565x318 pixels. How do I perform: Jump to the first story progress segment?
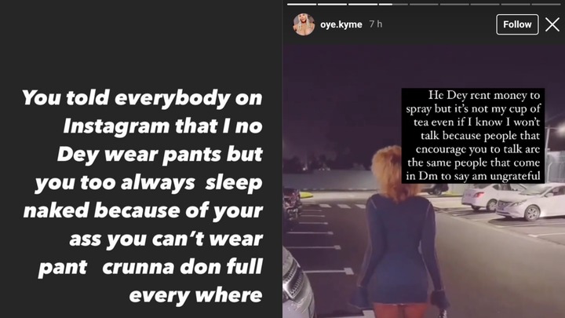tap(301, 5)
